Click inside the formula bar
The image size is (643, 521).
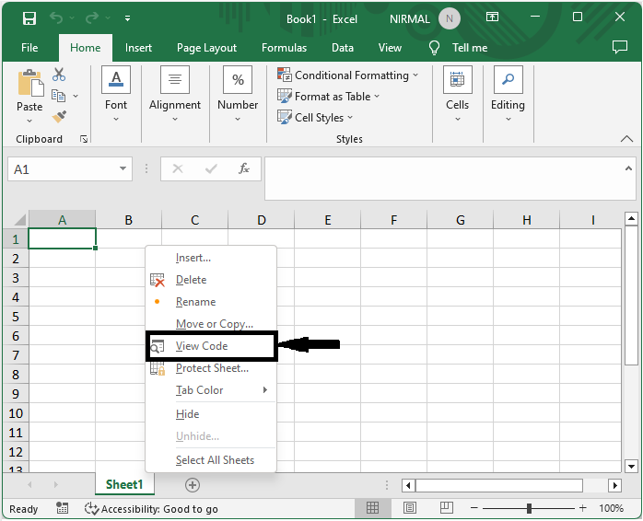click(445, 179)
